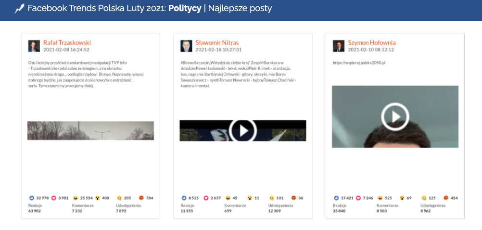This screenshot has height=230, width=482.
Task: Click the 2021-02-08 timestamp on Trzaskowski's post
Action: point(66,50)
